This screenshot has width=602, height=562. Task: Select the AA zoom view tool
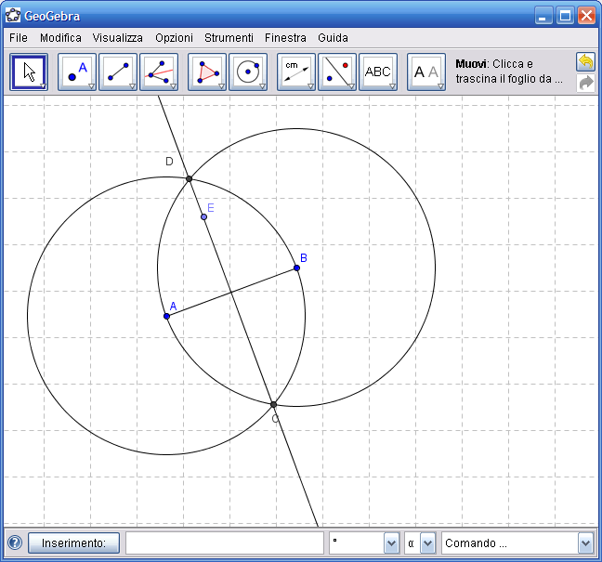[426, 72]
